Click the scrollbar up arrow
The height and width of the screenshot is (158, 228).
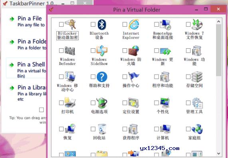click(x=218, y=22)
